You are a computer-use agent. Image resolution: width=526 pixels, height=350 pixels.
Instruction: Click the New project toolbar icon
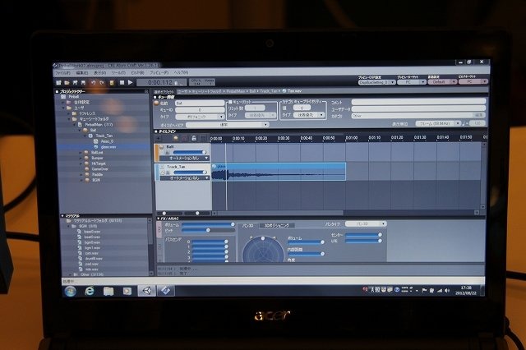58,82
